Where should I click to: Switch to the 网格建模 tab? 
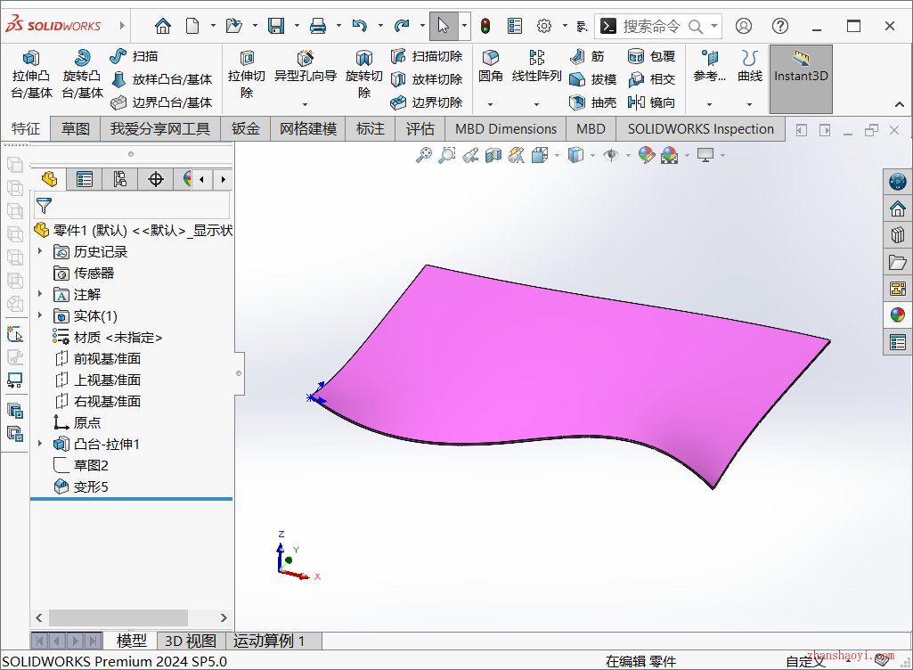point(308,129)
